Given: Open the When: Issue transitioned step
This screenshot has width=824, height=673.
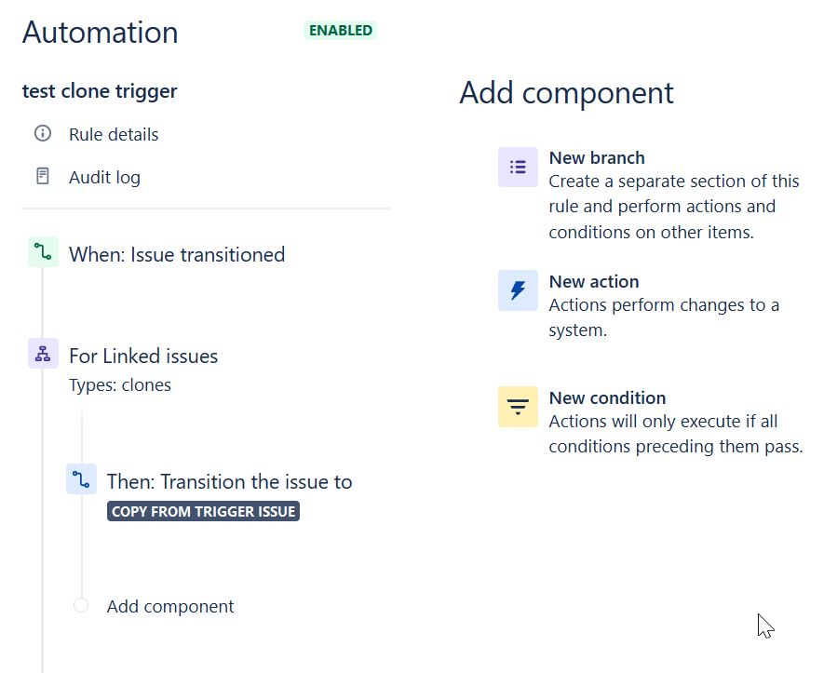Looking at the screenshot, I should [176, 254].
